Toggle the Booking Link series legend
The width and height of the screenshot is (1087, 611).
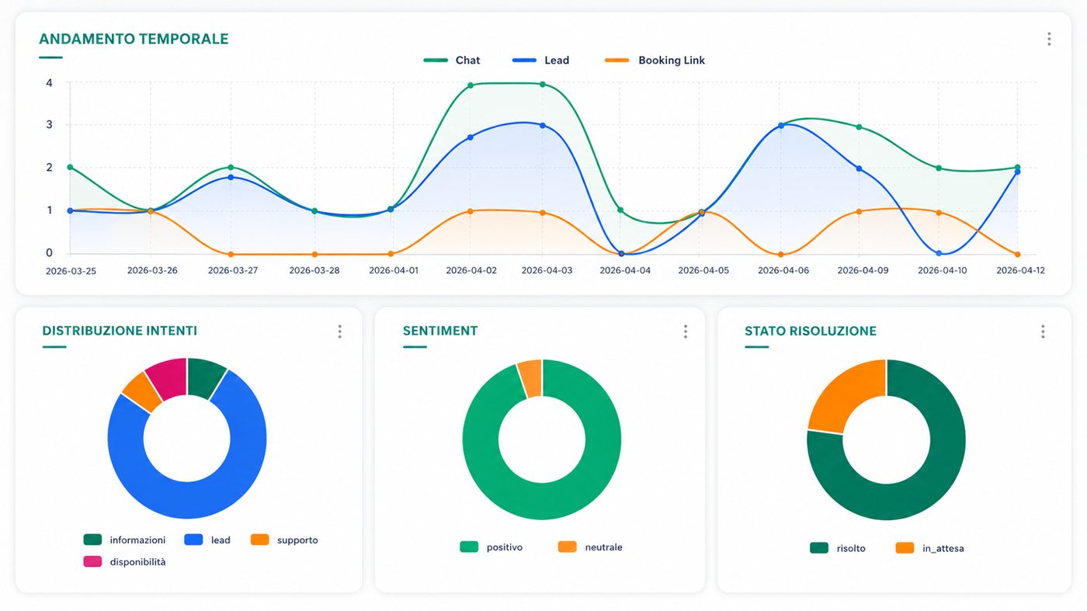pos(655,61)
